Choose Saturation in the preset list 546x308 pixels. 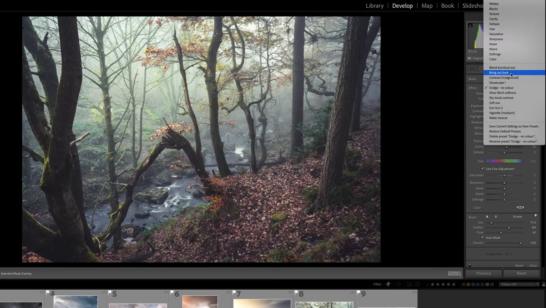(x=514, y=34)
